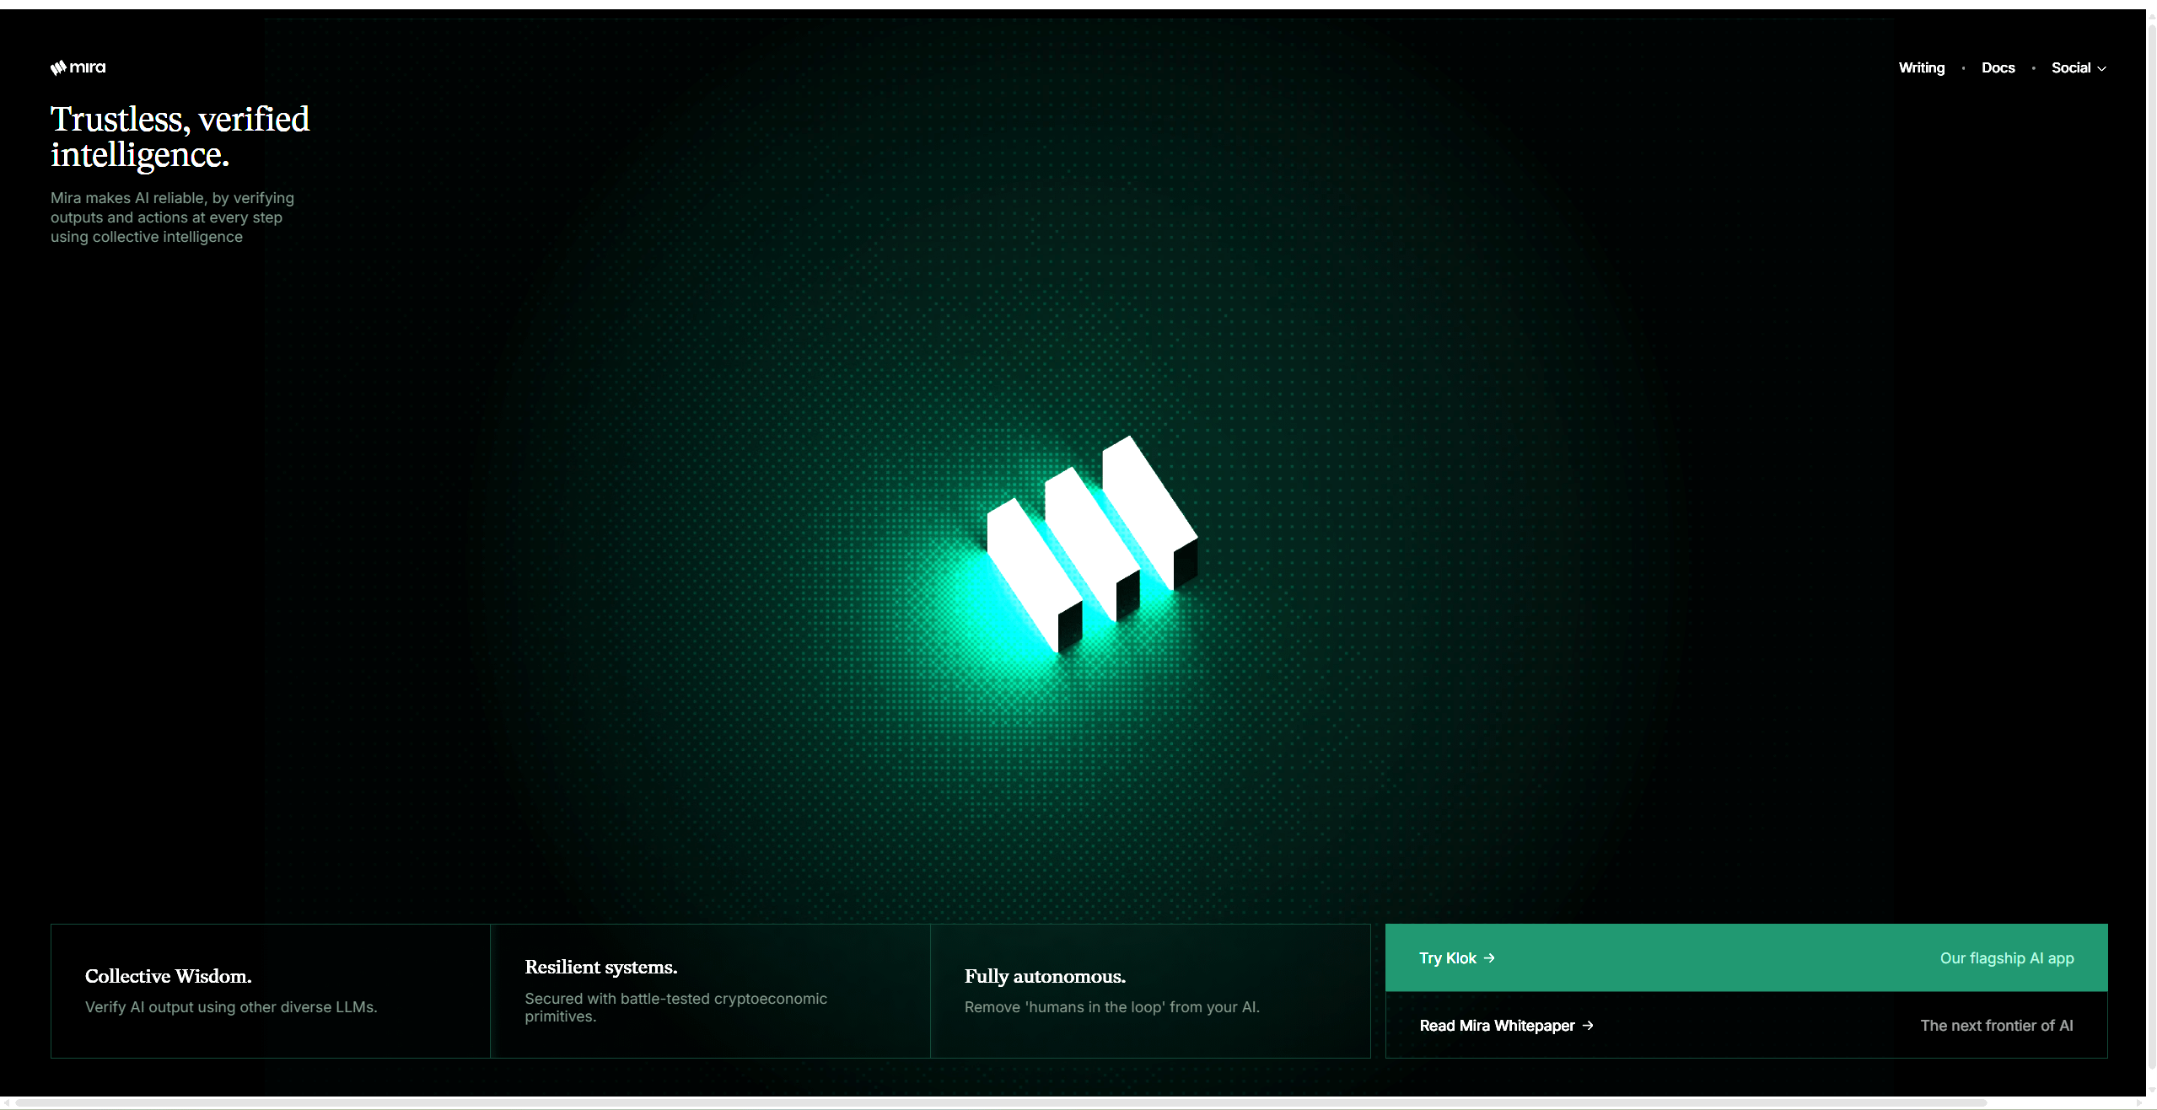Click the mira wordmark text
This screenshot has height=1110, width=2157.
point(88,67)
